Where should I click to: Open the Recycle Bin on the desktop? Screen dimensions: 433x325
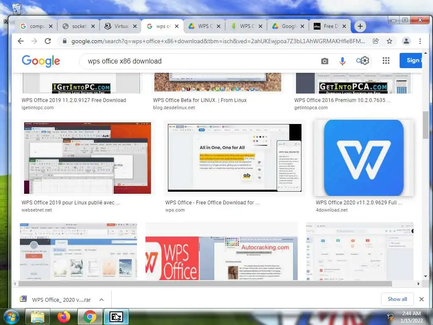click(x=16, y=9)
